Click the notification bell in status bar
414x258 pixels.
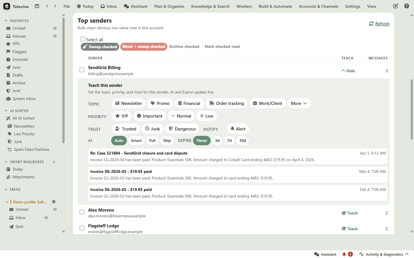344,254
